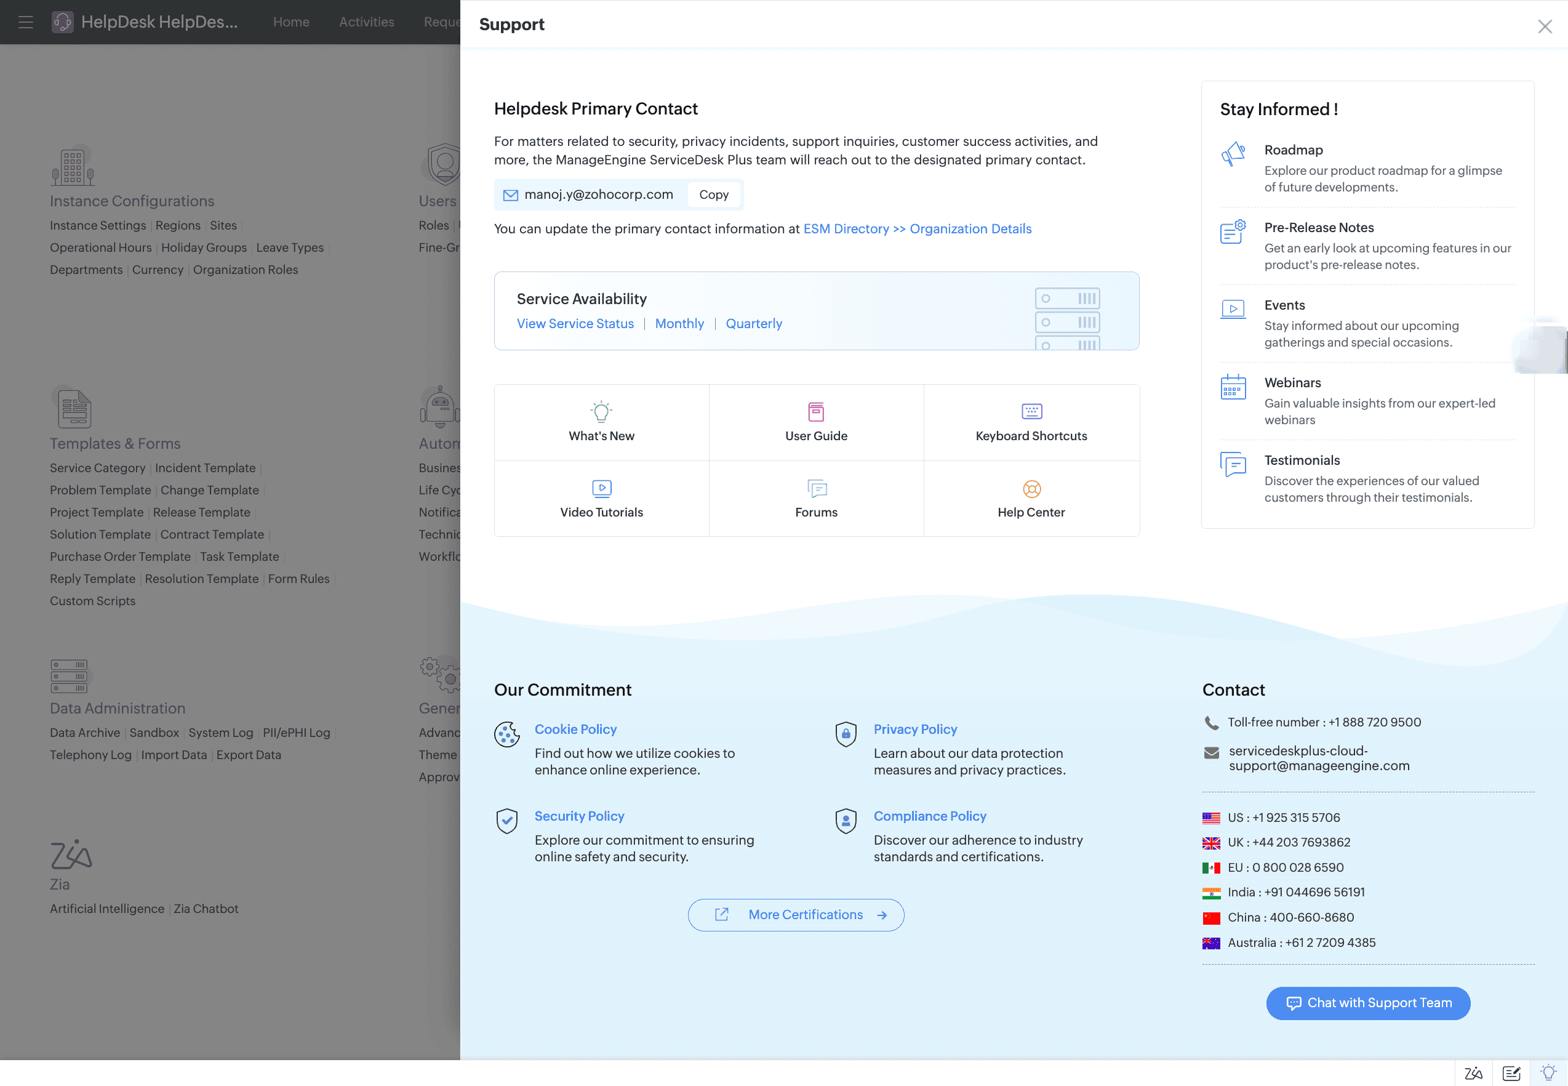
Task: Close the Support panel
Action: coord(1544,26)
